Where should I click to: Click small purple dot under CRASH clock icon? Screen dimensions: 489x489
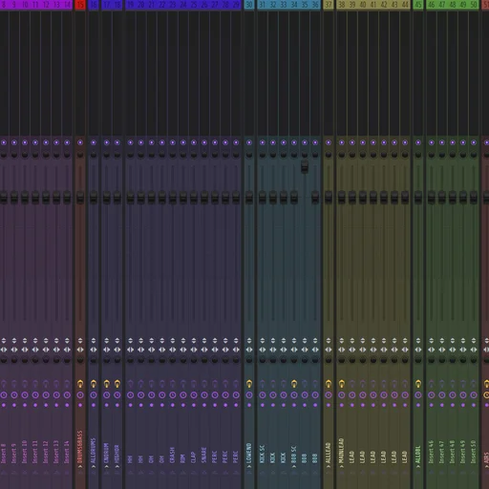click(173, 405)
